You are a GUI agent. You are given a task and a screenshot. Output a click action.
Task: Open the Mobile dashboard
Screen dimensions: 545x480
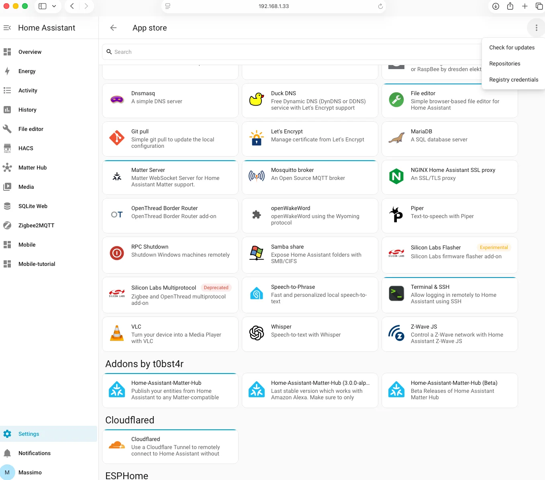pyautogui.click(x=49, y=245)
